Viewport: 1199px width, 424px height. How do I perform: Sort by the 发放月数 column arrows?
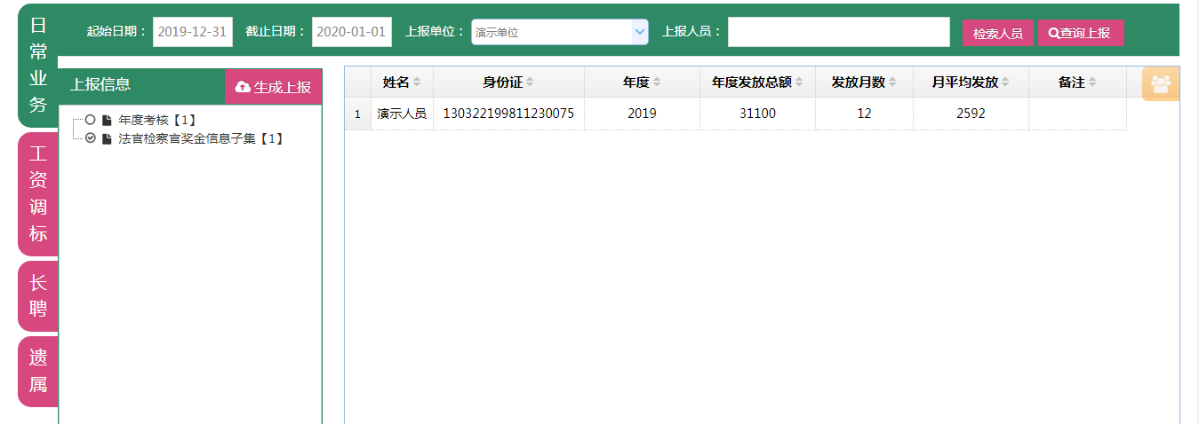(x=892, y=82)
